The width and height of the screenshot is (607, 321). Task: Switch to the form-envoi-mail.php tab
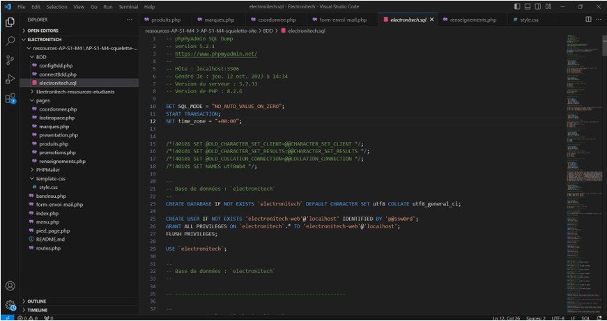pos(342,19)
